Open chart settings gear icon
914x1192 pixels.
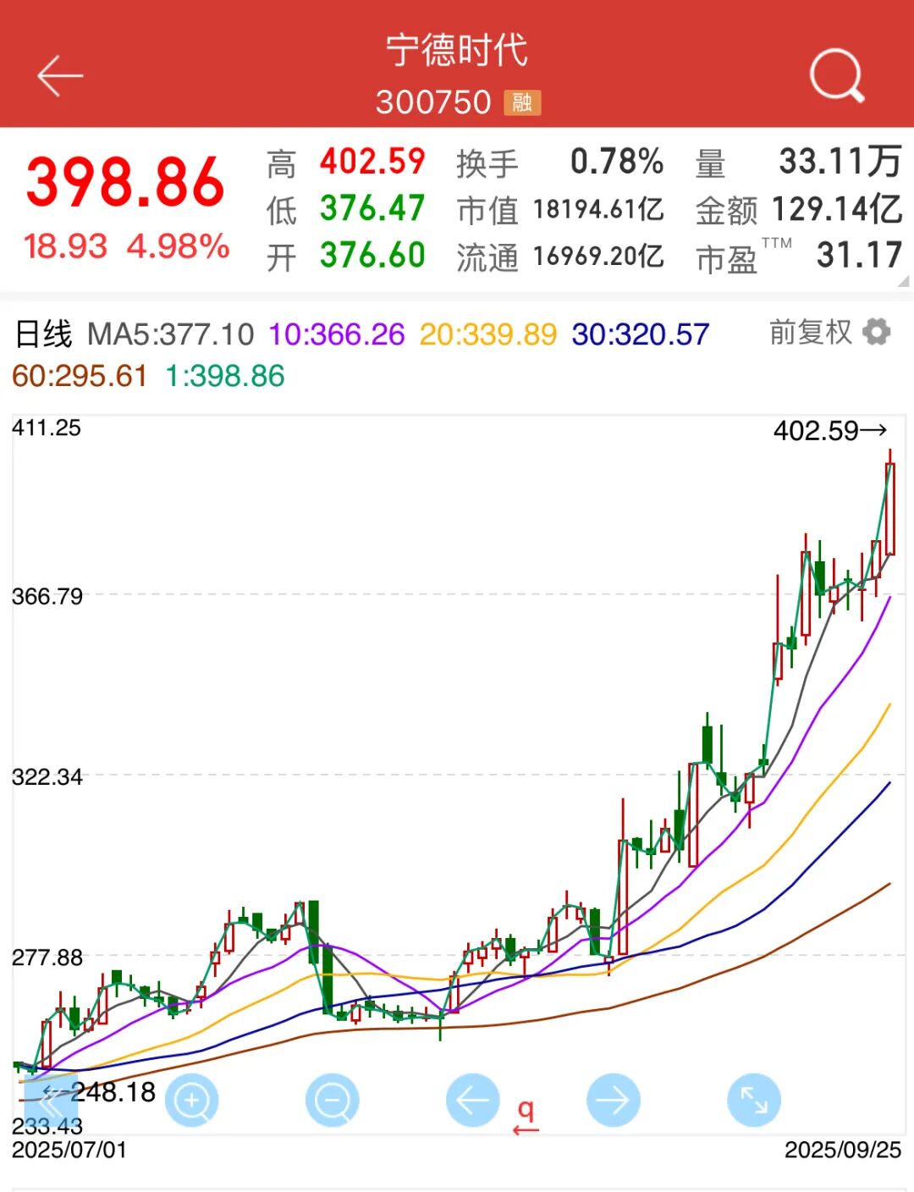[x=876, y=332]
